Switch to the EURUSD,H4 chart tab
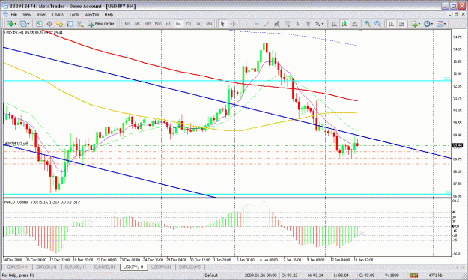This screenshot has width=468, height=280. [76, 267]
